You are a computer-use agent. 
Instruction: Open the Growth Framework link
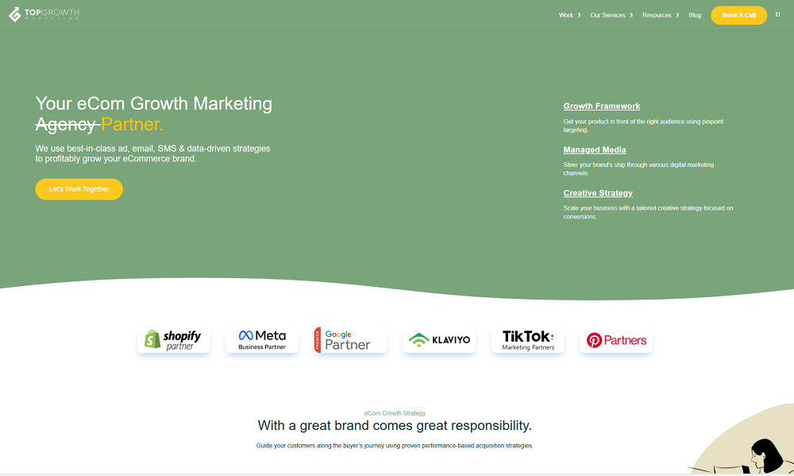pyautogui.click(x=601, y=106)
